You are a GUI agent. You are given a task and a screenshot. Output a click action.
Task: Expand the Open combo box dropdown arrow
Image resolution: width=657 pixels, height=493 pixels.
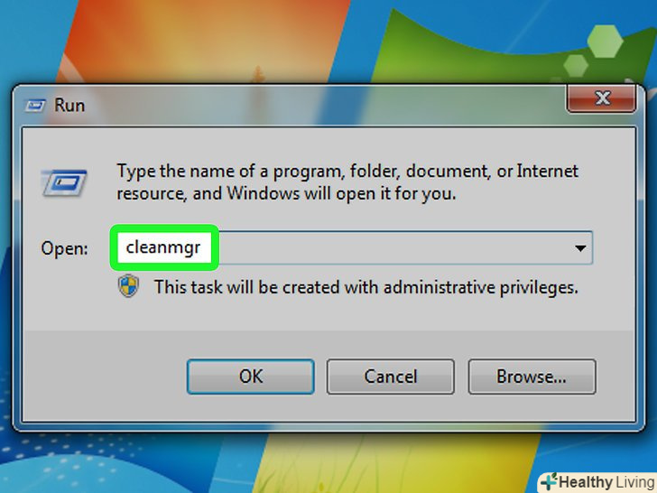pos(580,248)
